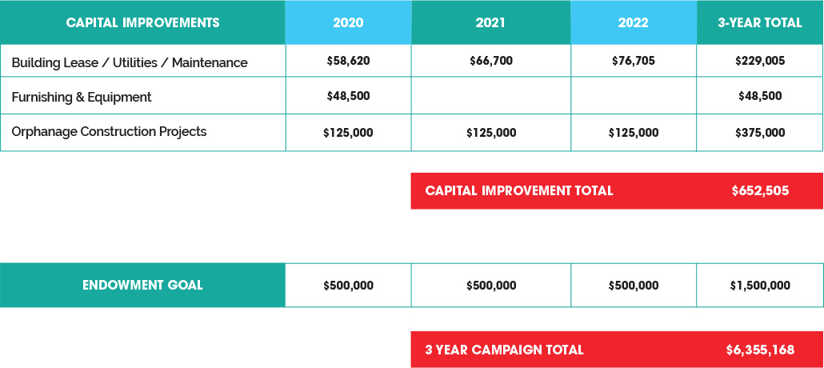Click the $229,005 three-year total cell
Image resolution: width=824 pixels, height=368 pixels.
coord(761,61)
